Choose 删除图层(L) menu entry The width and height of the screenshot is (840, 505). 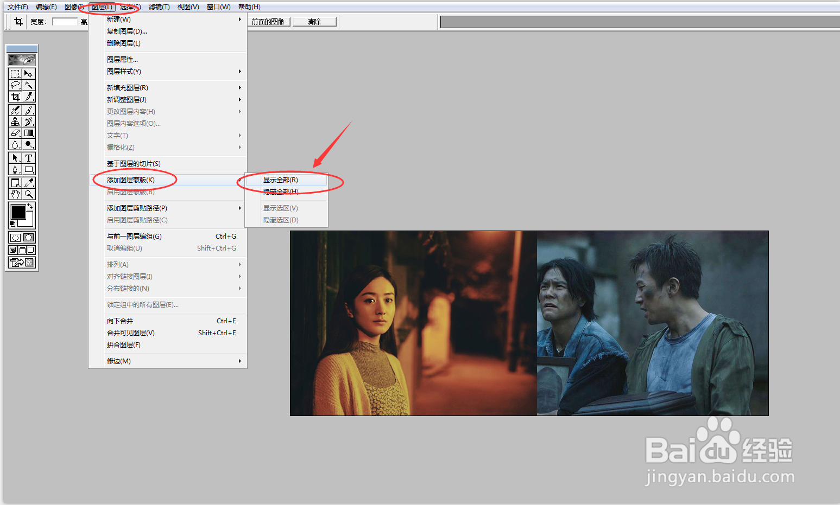pos(168,43)
